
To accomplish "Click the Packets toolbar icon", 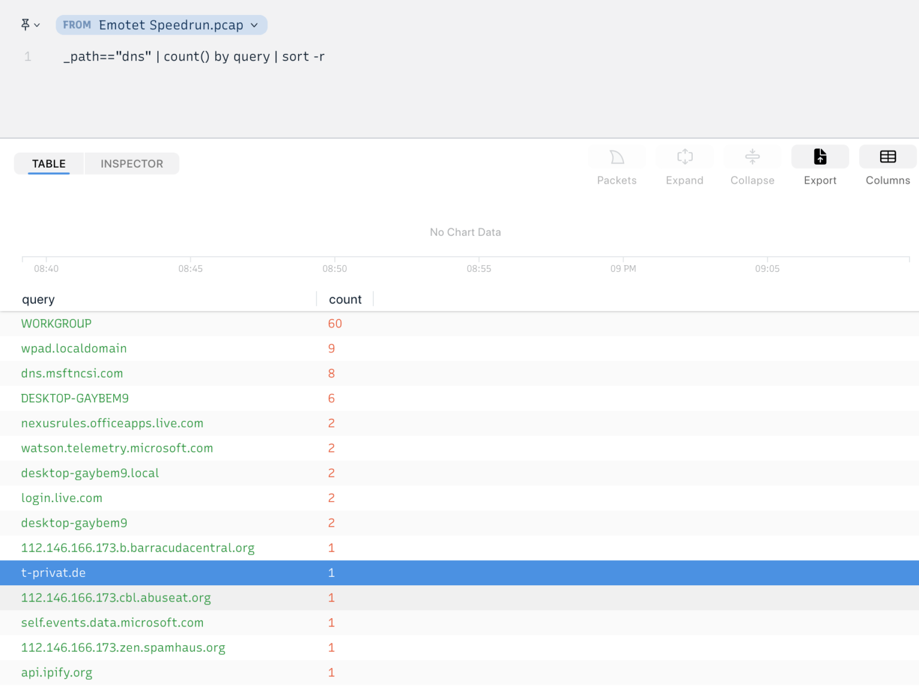I will tap(617, 157).
